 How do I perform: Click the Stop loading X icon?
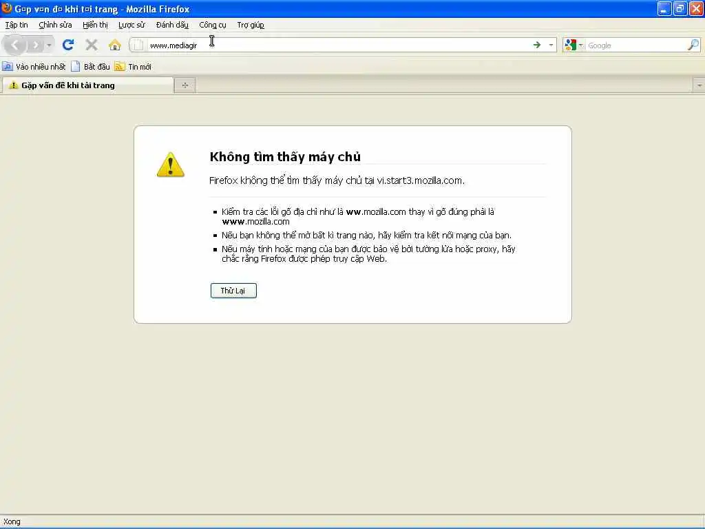click(x=92, y=45)
